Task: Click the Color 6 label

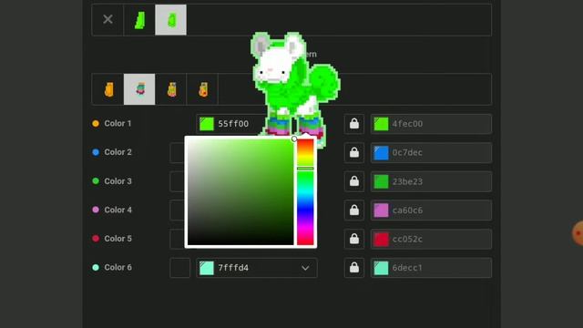Action: pos(118,267)
